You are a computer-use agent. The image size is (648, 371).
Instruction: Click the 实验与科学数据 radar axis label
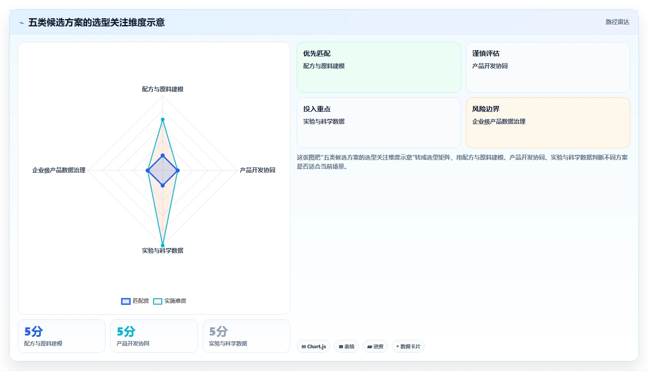[x=163, y=251]
